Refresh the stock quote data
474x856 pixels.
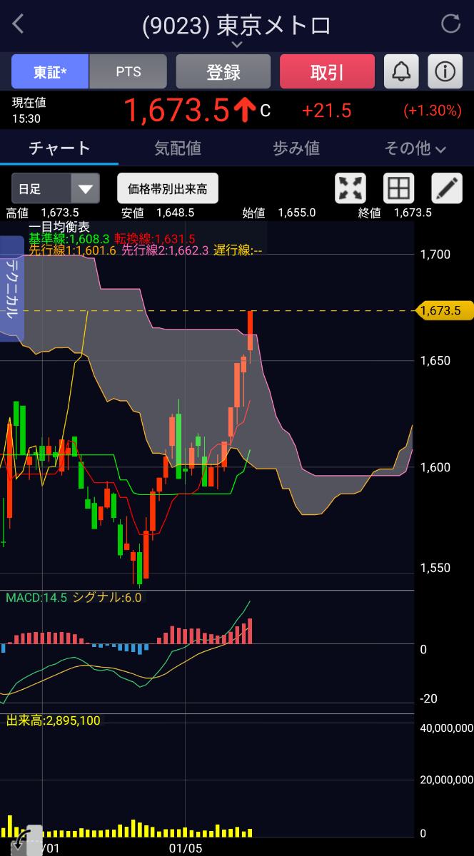click(x=451, y=24)
